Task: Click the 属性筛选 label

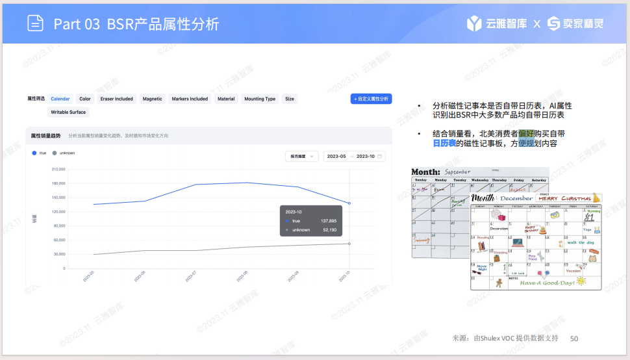Action: click(36, 99)
